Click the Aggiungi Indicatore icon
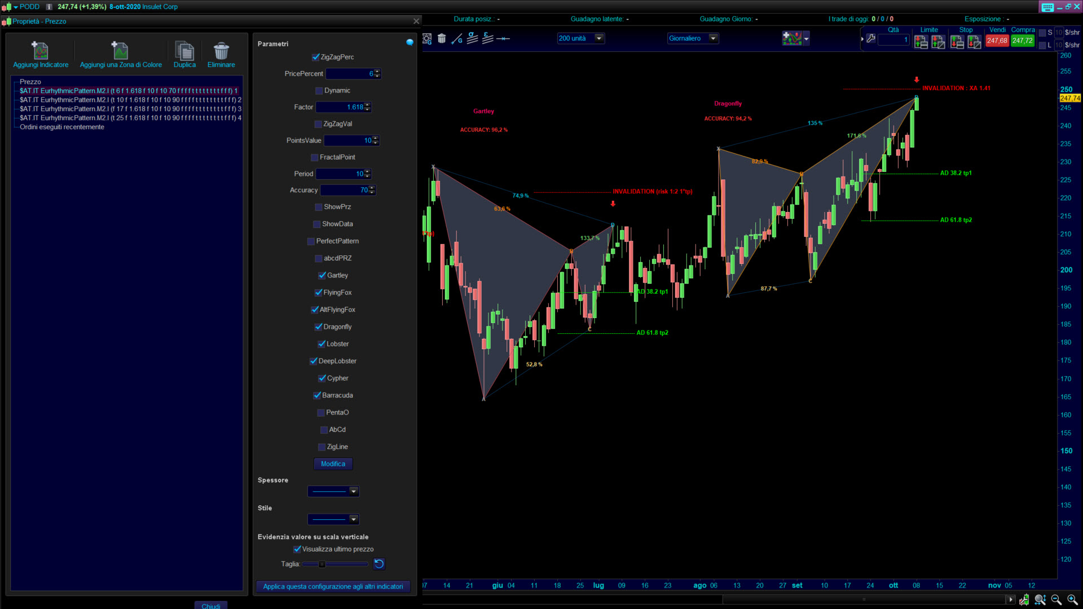The width and height of the screenshot is (1083, 609). click(40, 51)
